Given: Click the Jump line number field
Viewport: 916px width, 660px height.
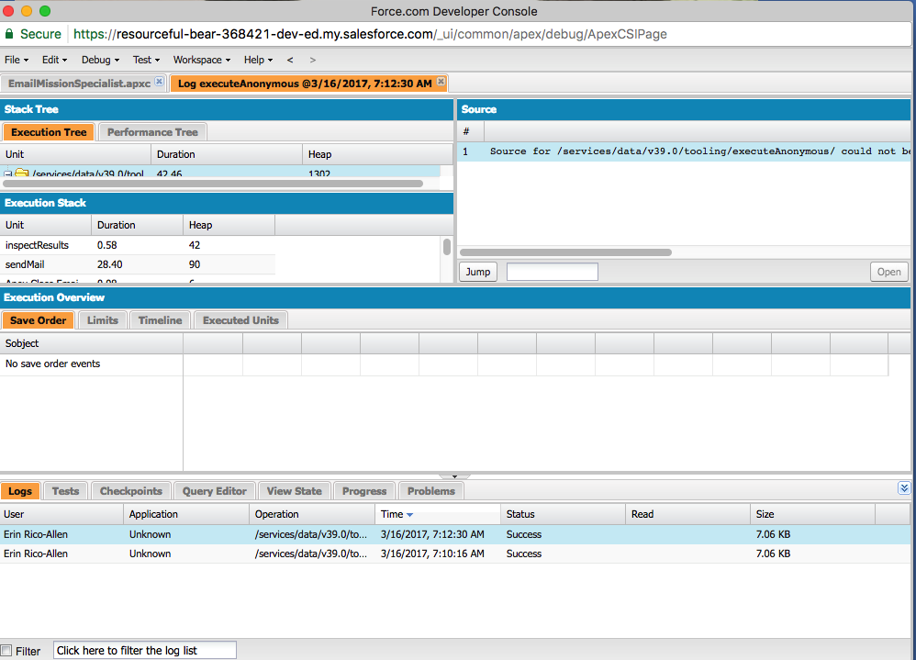Looking at the screenshot, I should [x=552, y=272].
